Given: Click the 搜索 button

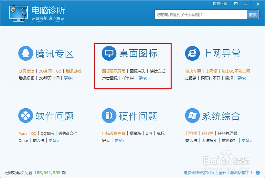Looking at the screenshot, I should 253,15.
